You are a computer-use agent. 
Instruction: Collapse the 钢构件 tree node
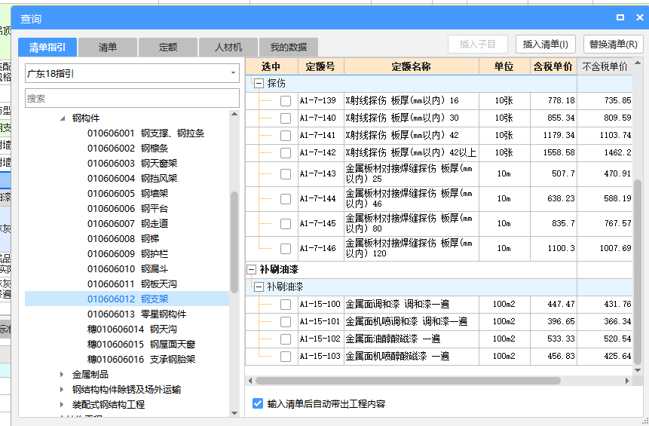point(63,118)
